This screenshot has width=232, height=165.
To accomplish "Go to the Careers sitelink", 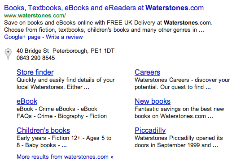I will coord(147,72).
